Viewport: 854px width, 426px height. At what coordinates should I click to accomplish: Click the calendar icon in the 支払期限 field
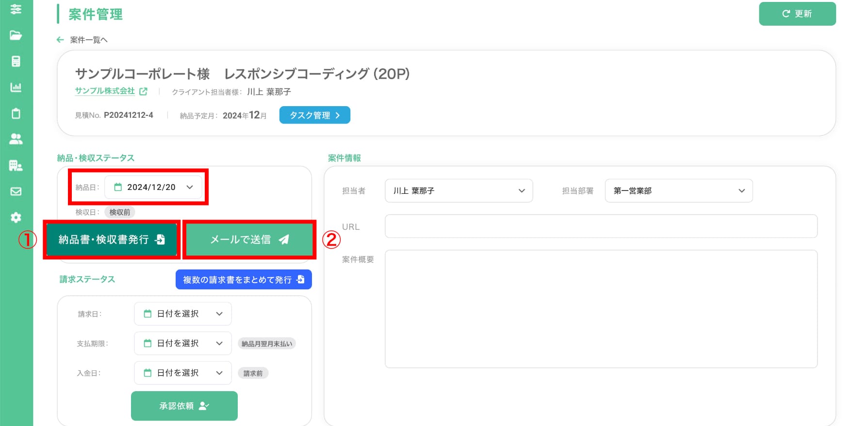(148, 343)
